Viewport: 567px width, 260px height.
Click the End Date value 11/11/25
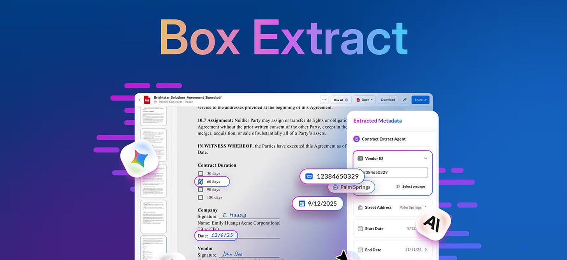pos(413,250)
